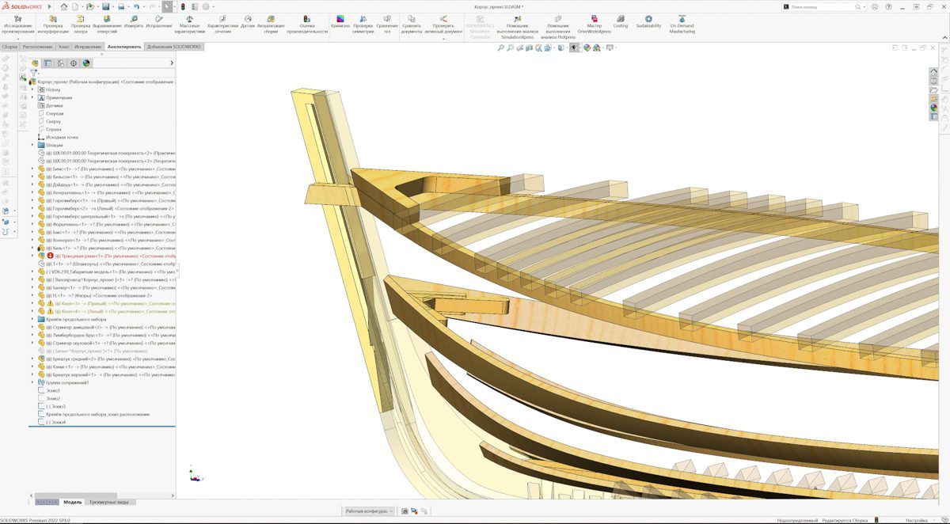Expand the Шпации folder
950x524 pixels.
tap(32, 145)
